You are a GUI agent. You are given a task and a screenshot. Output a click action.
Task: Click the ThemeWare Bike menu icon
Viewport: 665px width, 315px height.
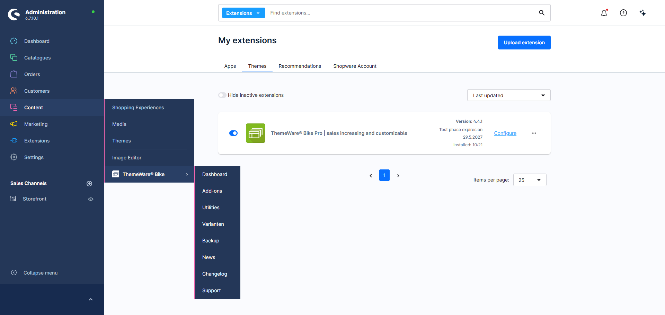coord(116,174)
